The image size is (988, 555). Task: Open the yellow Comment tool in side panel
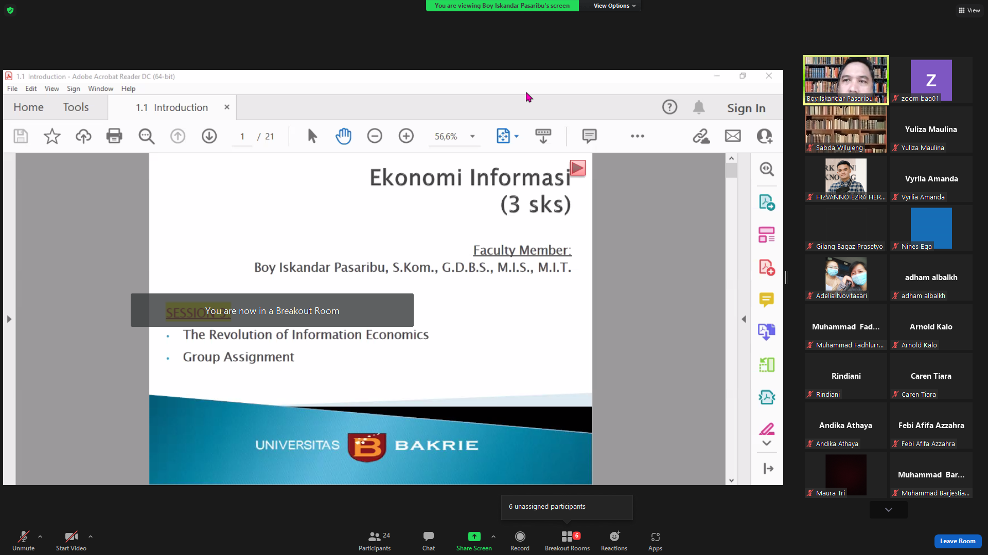(767, 300)
